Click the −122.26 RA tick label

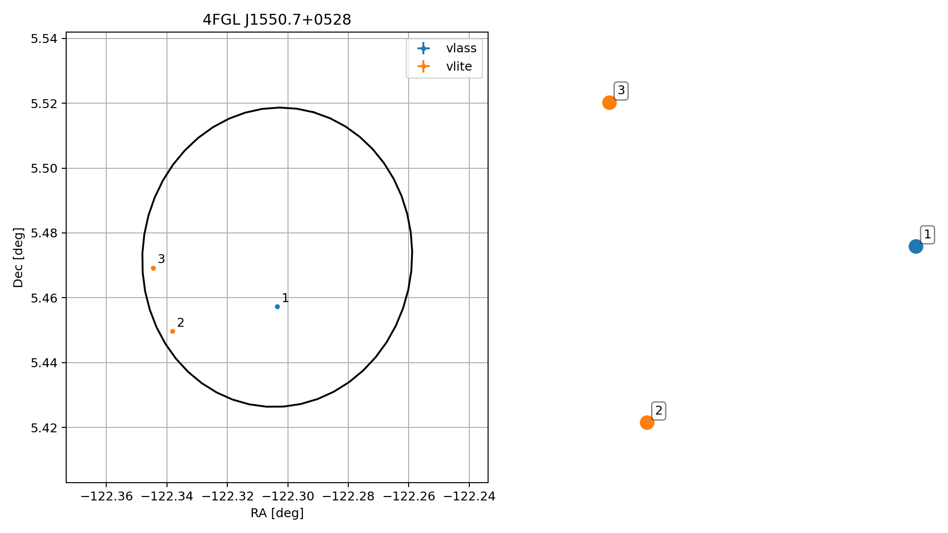click(x=409, y=496)
